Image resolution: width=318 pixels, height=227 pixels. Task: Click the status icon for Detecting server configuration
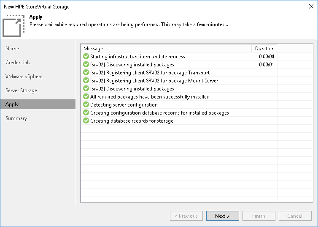(x=86, y=105)
